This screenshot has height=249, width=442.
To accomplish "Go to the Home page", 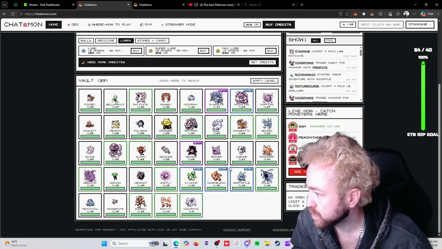I will click(x=54, y=25).
